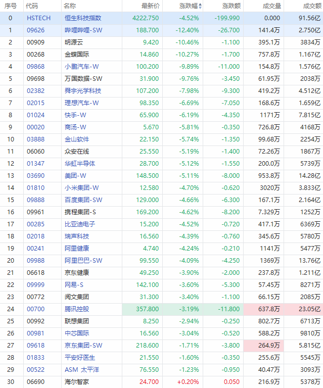
Task: Open the HSTECH index code link
Action: click(38, 18)
